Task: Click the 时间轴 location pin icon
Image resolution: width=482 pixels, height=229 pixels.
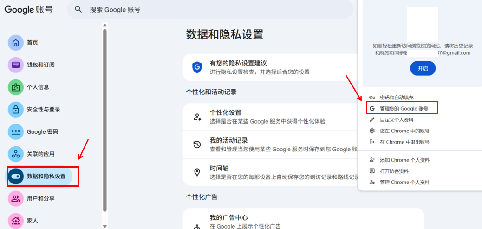Action: [x=197, y=172]
